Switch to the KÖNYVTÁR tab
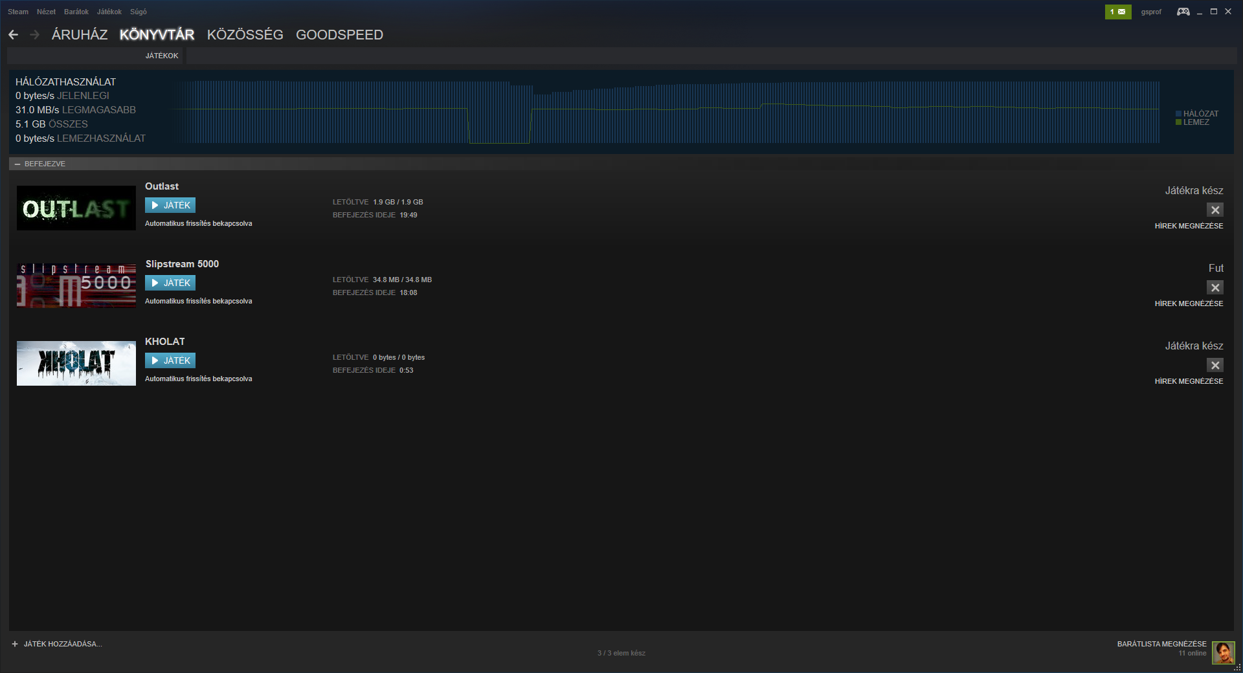Image resolution: width=1243 pixels, height=673 pixels. (x=157, y=35)
